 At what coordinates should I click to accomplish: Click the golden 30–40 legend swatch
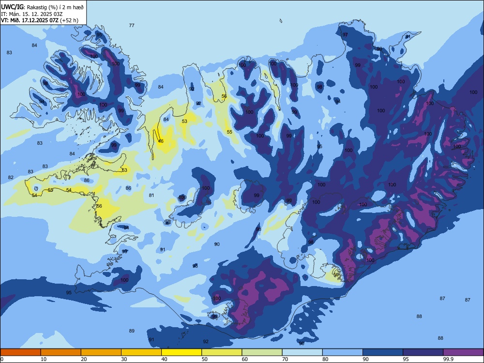pos(141,352)
